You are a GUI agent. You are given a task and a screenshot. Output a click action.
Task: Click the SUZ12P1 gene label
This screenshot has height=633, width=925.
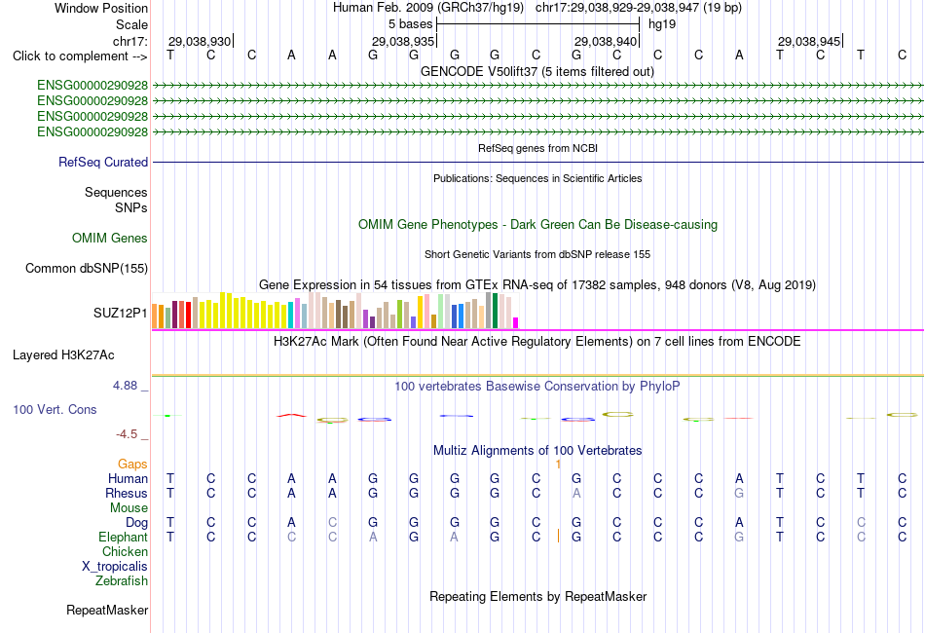[x=121, y=313]
